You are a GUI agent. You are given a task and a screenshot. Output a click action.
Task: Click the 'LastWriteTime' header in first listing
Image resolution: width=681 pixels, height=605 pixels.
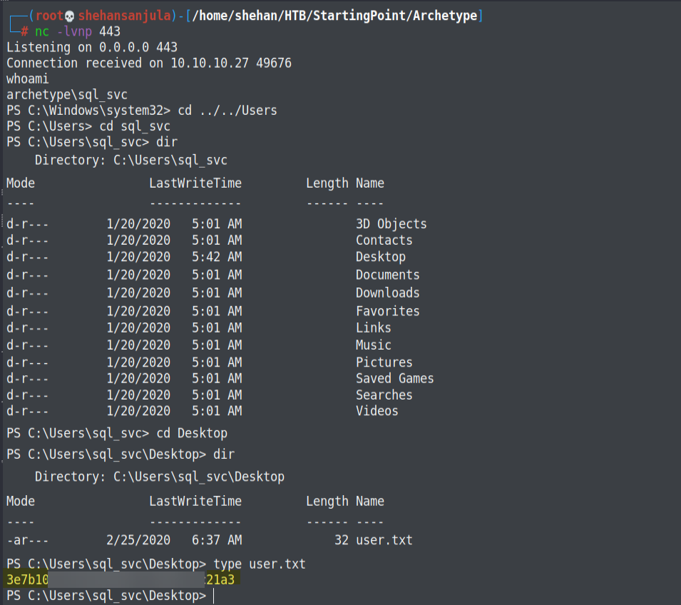[195, 183]
